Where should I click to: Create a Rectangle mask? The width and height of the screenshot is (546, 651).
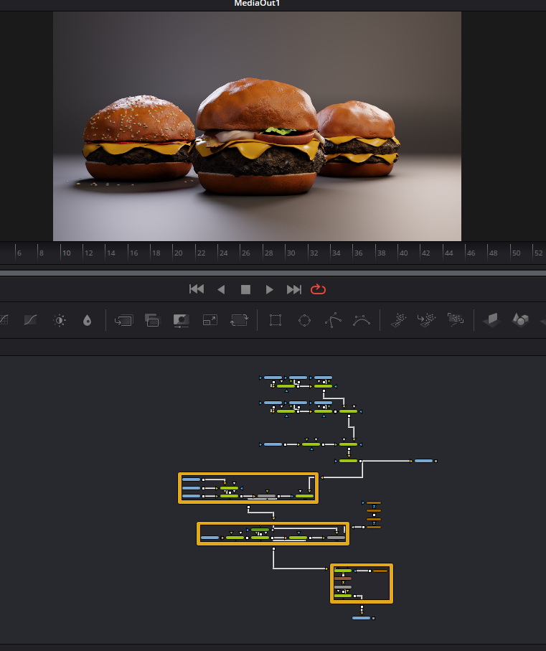pos(275,321)
